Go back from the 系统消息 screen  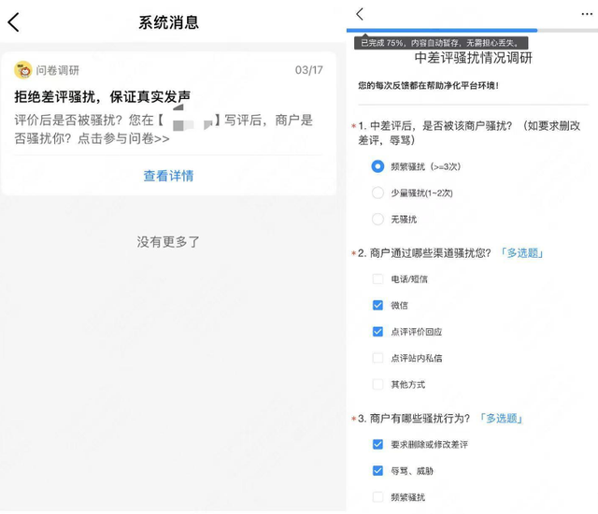pos(14,22)
